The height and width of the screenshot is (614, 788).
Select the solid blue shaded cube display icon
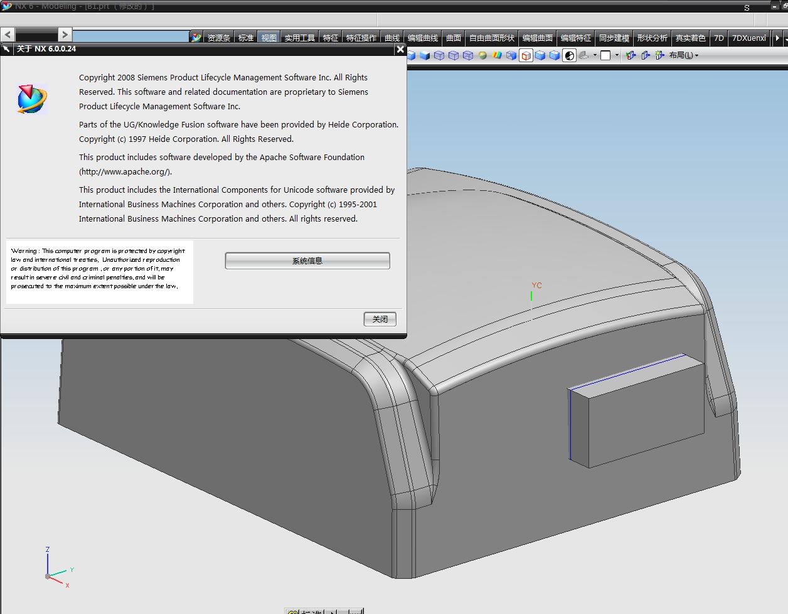[425, 55]
